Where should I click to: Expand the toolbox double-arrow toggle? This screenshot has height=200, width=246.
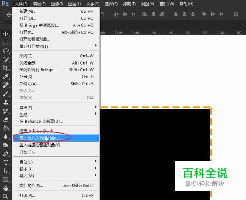(x=2, y=22)
